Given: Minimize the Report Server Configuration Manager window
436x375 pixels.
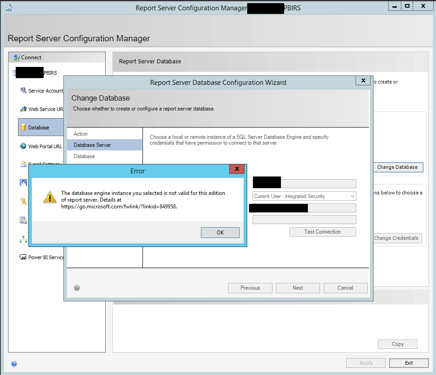Looking at the screenshot, I should 395,6.
